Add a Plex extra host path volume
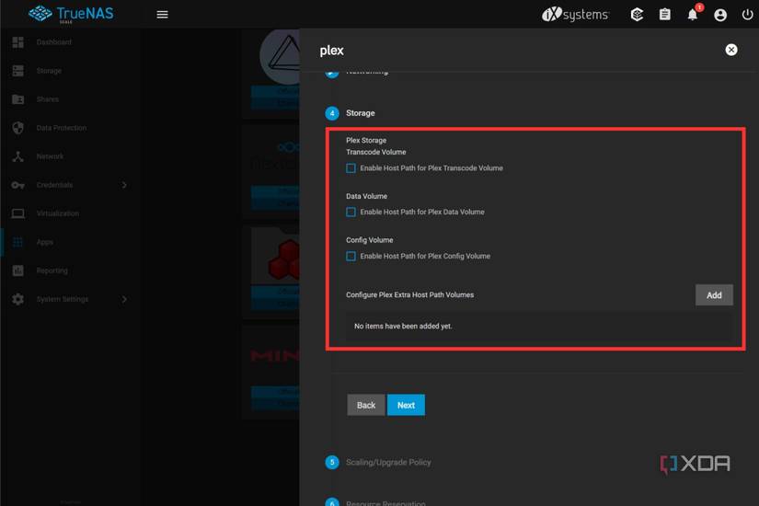 [x=714, y=295]
